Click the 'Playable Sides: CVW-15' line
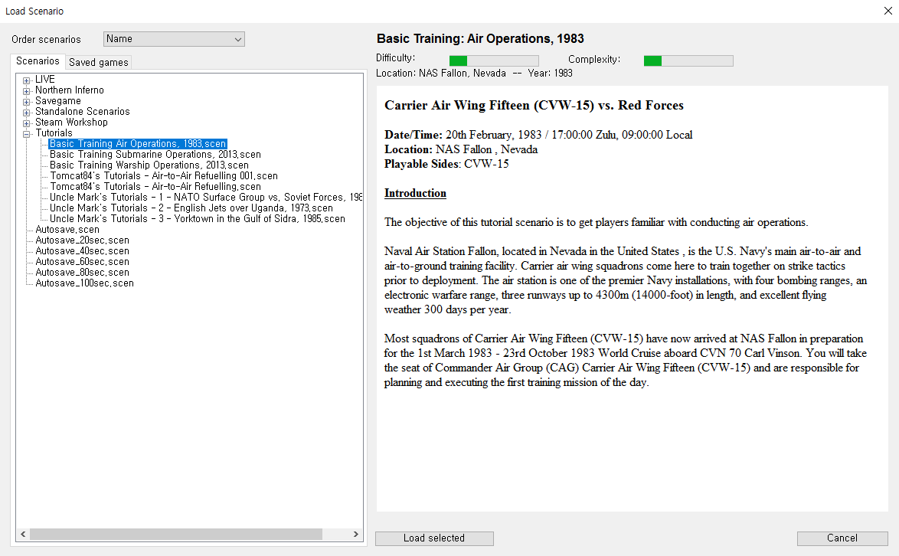This screenshot has height=556, width=899. pos(446,164)
